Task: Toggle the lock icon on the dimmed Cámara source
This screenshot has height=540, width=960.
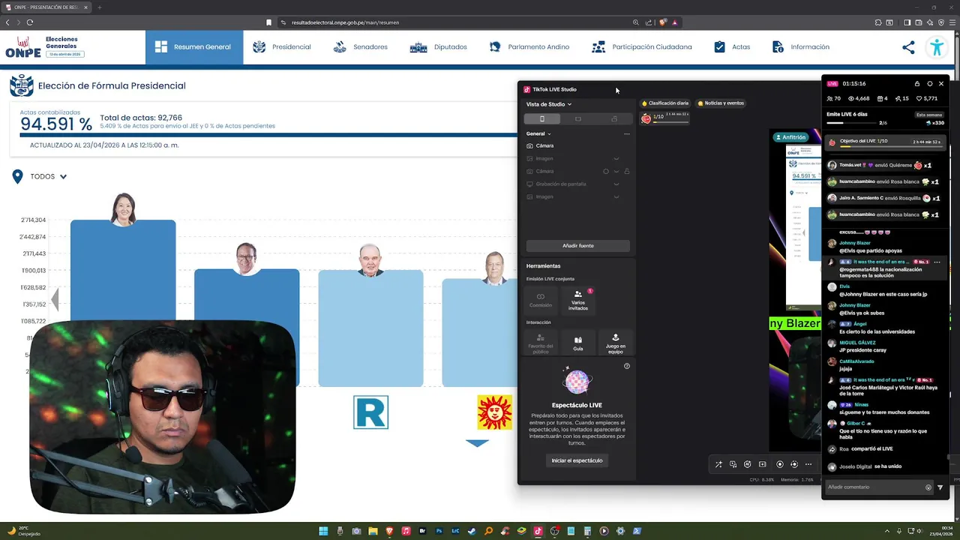Action: pos(627,171)
